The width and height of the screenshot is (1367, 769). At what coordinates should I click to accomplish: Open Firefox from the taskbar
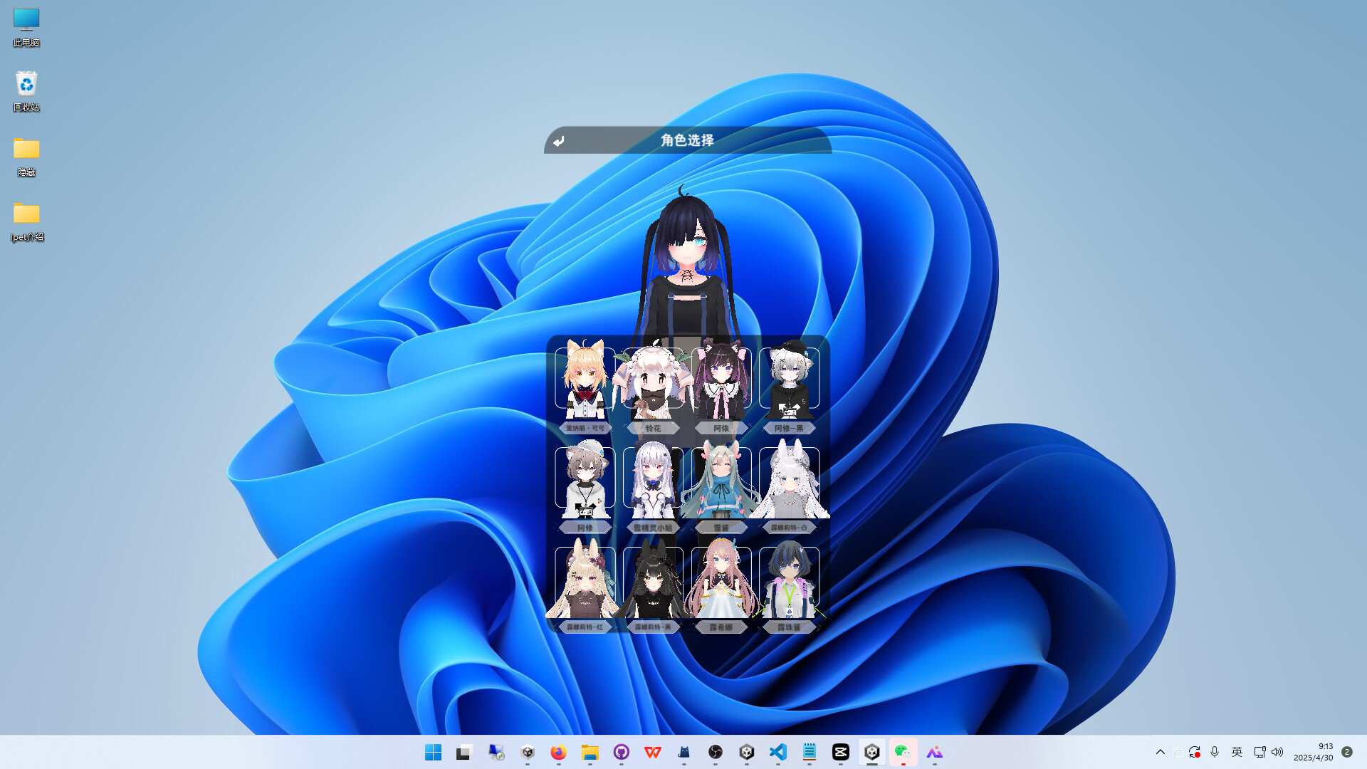[558, 753]
